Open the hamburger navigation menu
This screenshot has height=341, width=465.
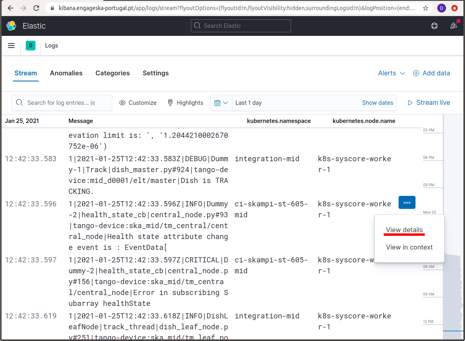tap(11, 46)
